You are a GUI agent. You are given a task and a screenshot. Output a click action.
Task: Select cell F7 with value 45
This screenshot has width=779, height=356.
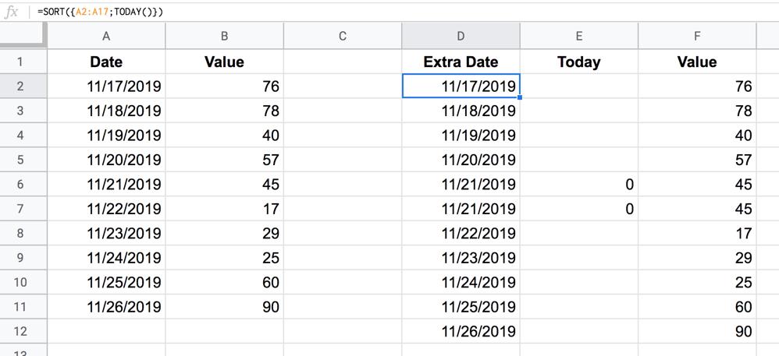tap(697, 209)
